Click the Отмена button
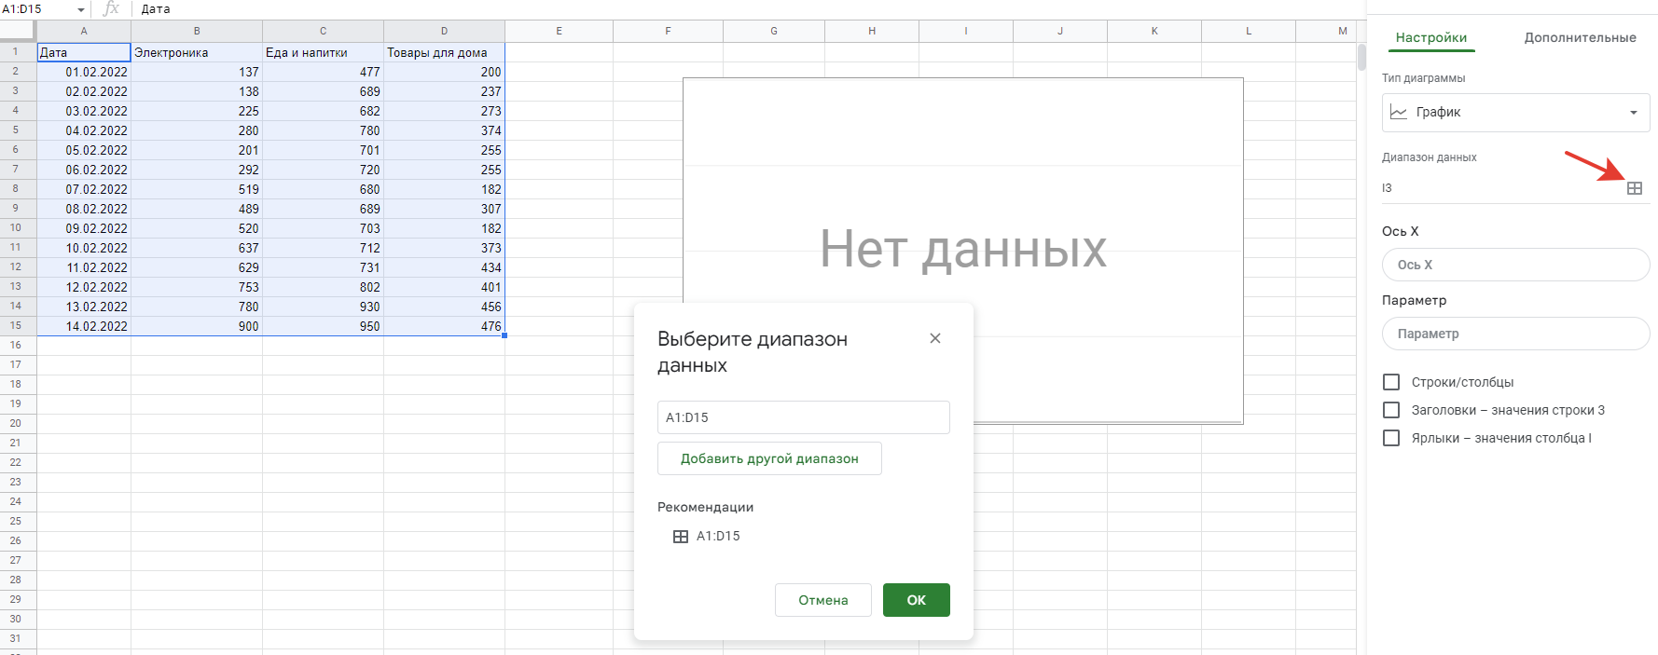Image resolution: width=1658 pixels, height=655 pixels. click(x=822, y=600)
